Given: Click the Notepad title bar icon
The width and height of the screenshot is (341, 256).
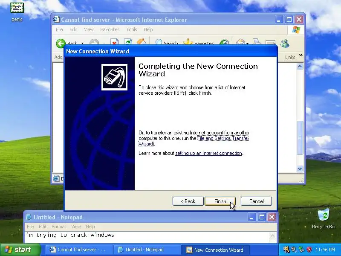Looking at the screenshot, I should click(x=29, y=217).
